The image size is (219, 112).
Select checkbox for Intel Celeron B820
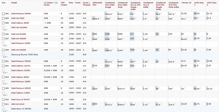pyautogui.click(x=3, y=77)
